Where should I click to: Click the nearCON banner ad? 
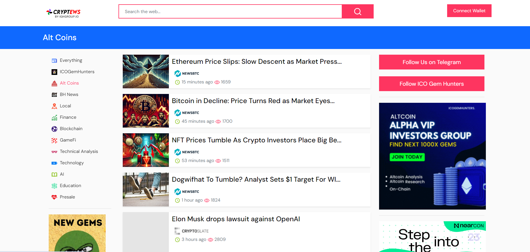coord(432,236)
